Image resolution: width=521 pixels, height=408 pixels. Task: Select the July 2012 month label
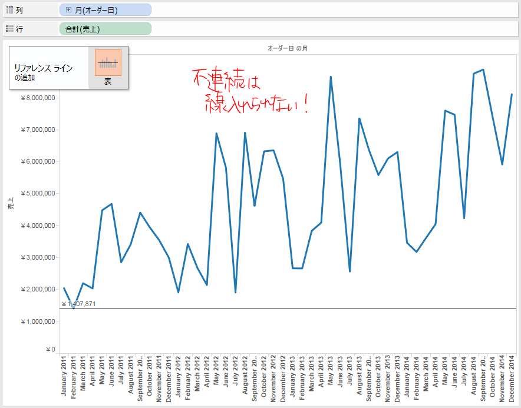pos(235,371)
